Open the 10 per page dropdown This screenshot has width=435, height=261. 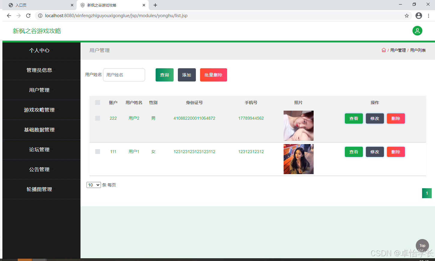coord(94,185)
